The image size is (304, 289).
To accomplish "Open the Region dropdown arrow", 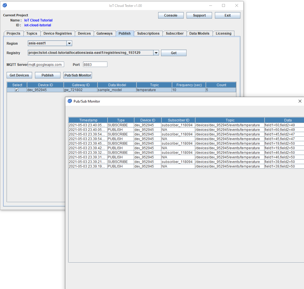I will pyautogui.click(x=69, y=43).
